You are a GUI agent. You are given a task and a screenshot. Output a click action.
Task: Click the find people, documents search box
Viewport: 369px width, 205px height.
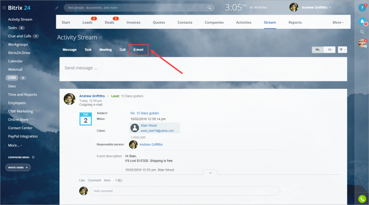tap(139, 8)
